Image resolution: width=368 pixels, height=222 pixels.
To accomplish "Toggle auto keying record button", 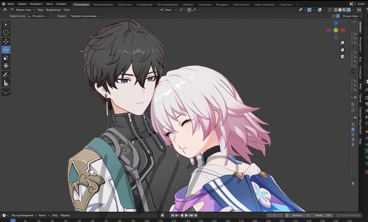I will (163, 216).
